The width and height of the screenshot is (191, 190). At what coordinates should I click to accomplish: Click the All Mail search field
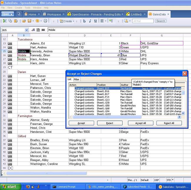point(143,21)
